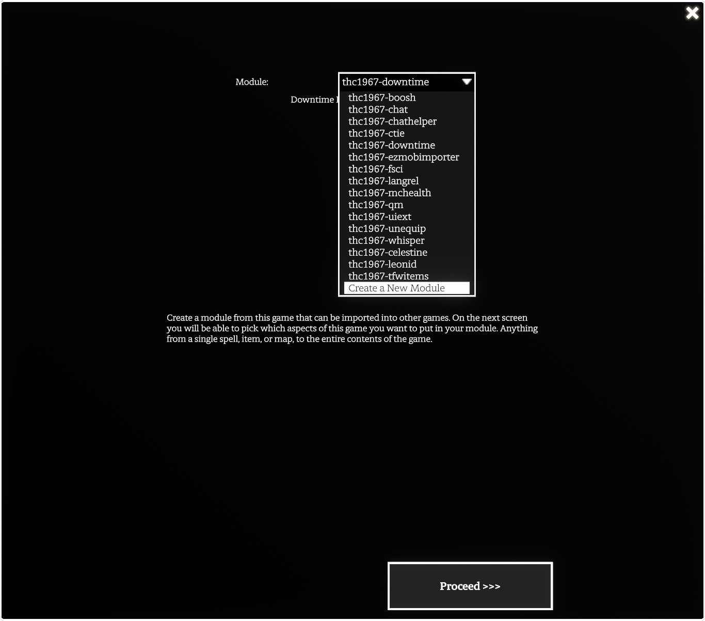Pick thc1967-fsci from the list
The height and width of the screenshot is (621, 705).
(375, 169)
